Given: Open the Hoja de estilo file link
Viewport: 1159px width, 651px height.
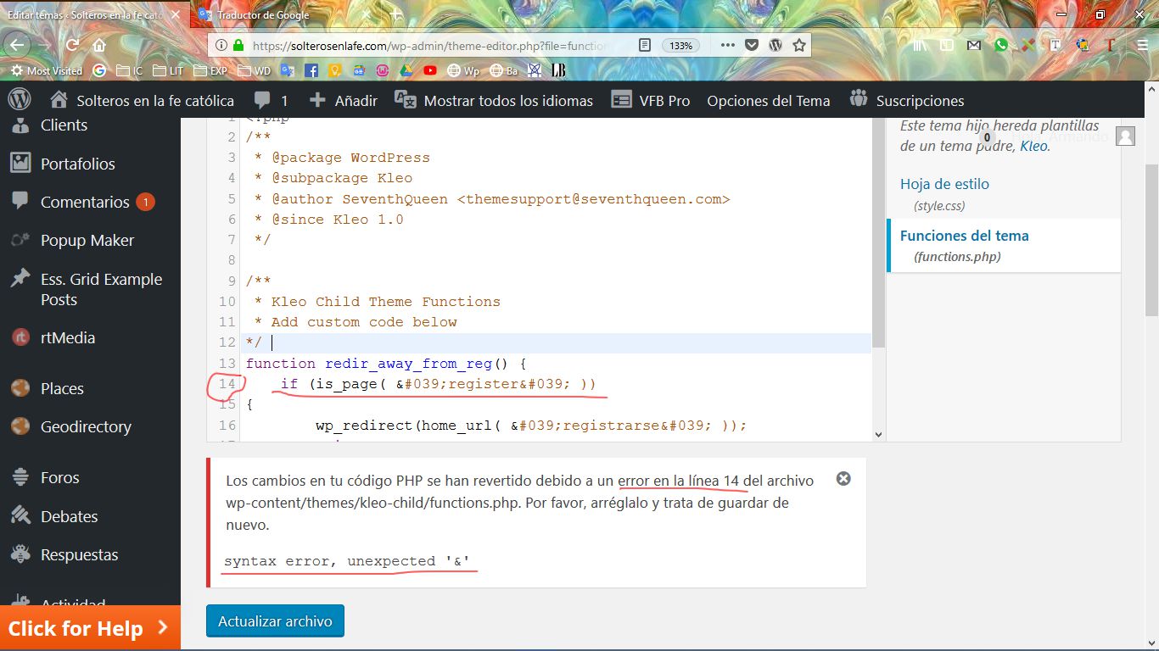Looking at the screenshot, I should 944,184.
